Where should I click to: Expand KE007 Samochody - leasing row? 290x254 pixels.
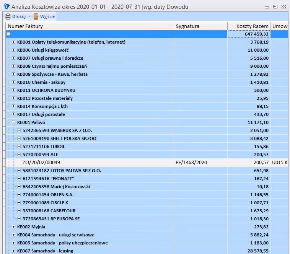(x=13, y=251)
